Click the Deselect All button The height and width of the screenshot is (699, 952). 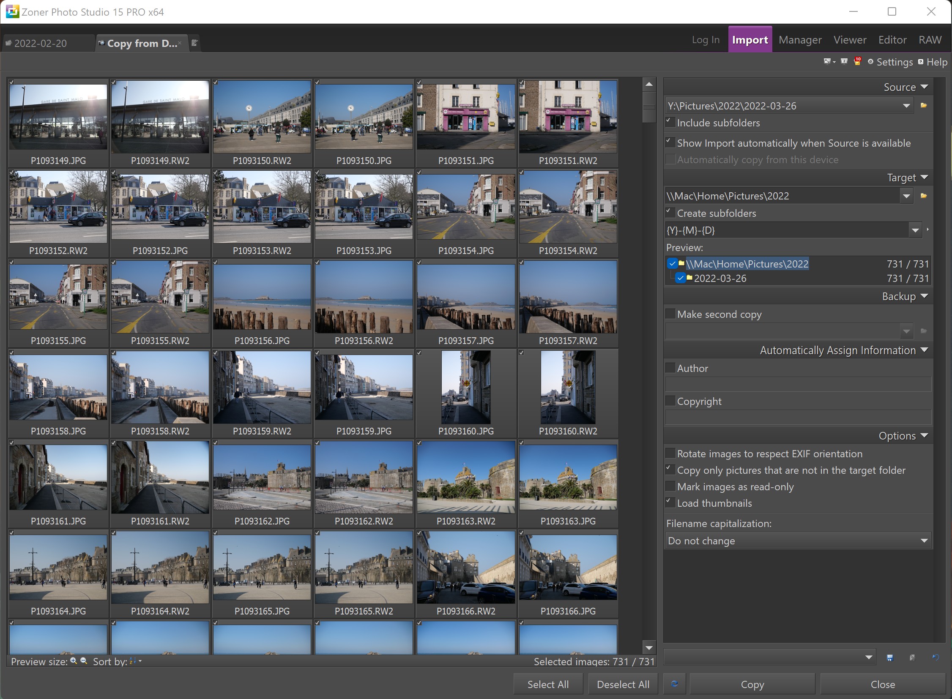pyautogui.click(x=623, y=684)
